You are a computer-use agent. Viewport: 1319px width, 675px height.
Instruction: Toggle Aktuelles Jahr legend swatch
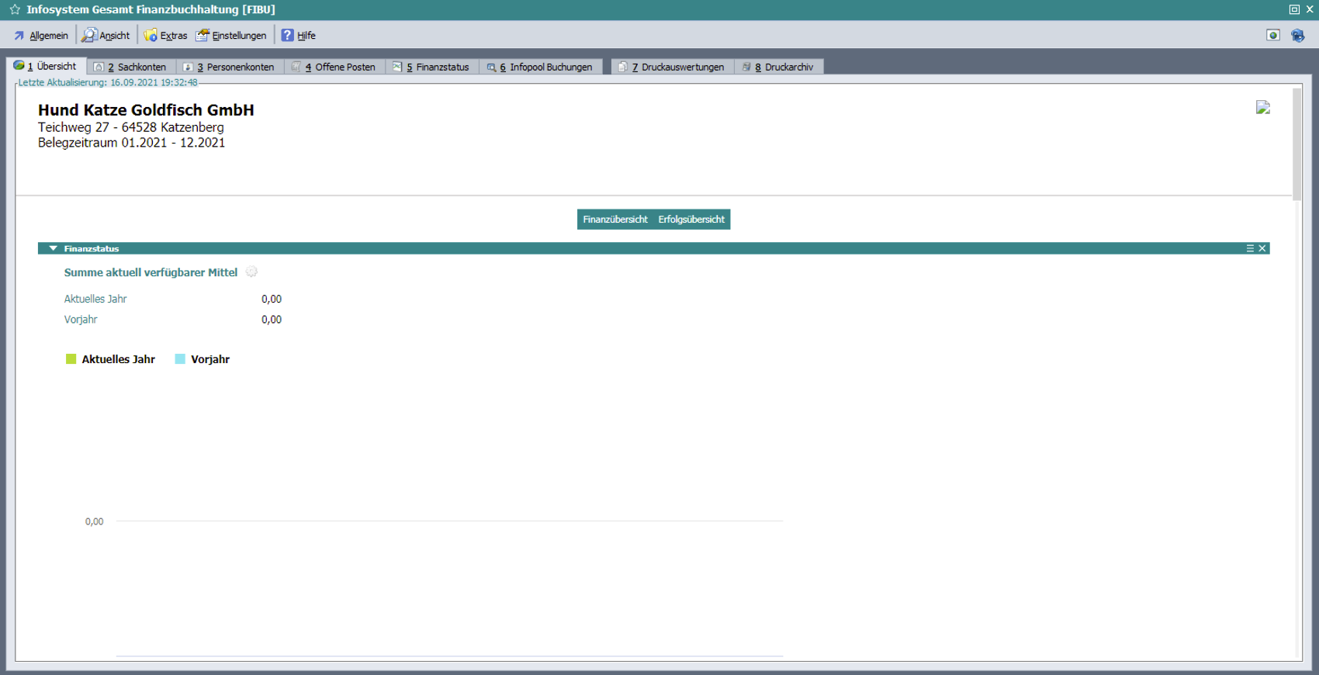coord(71,359)
